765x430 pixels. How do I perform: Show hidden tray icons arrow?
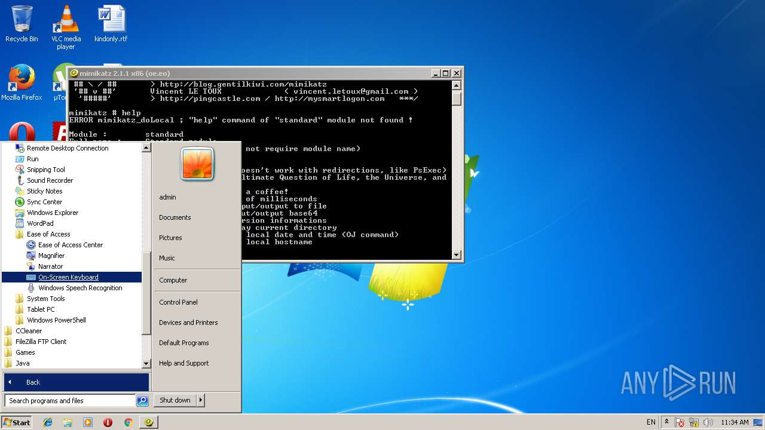tap(667, 422)
